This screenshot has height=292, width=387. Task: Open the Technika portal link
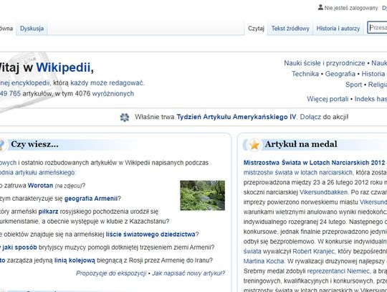(x=305, y=74)
